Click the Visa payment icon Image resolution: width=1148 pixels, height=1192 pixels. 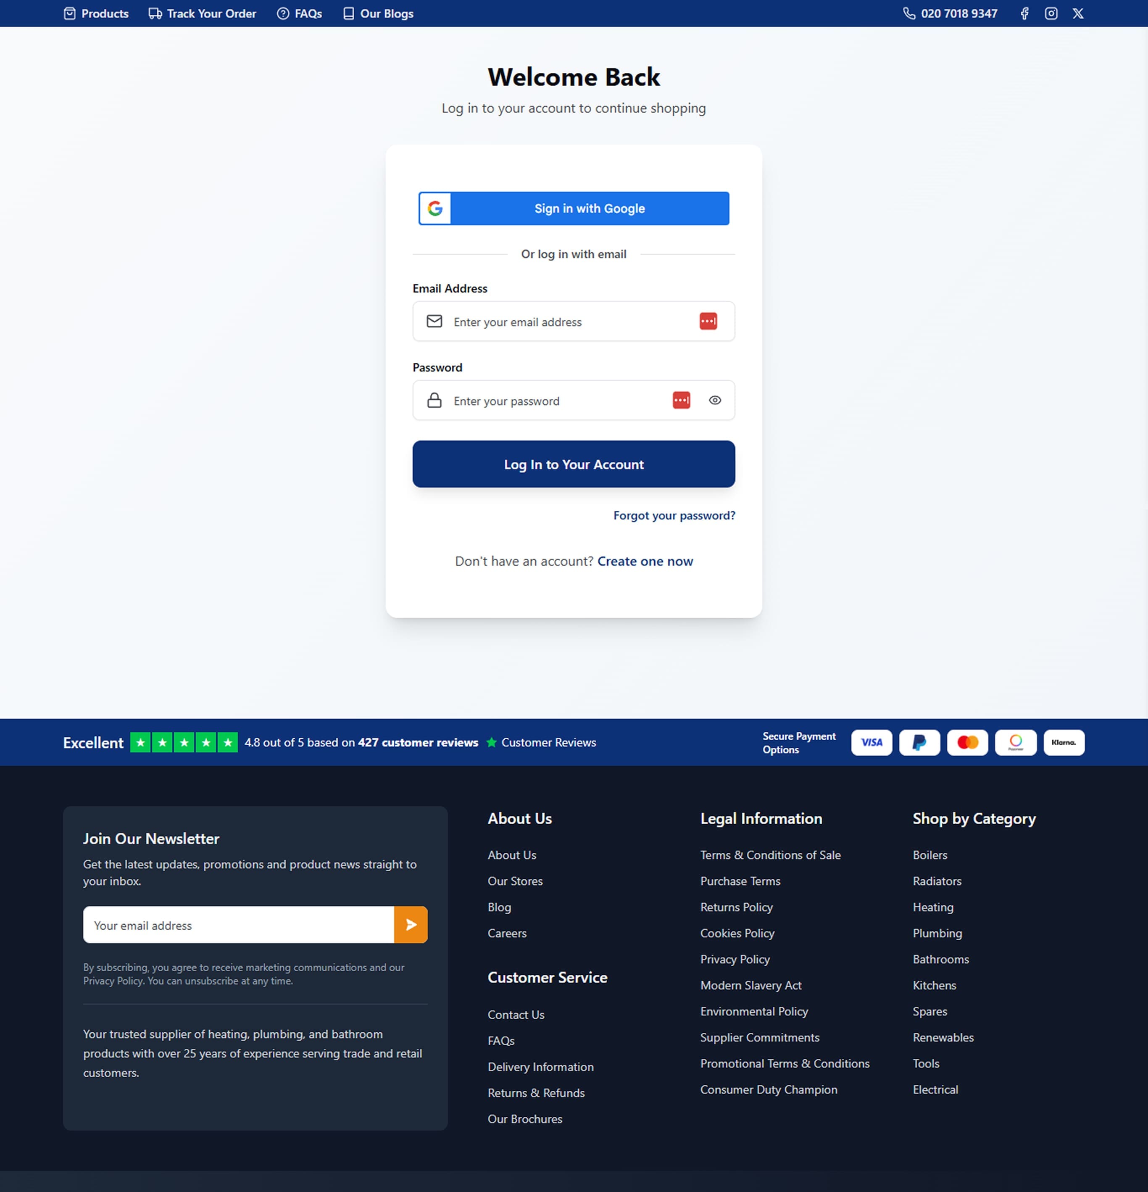point(872,742)
